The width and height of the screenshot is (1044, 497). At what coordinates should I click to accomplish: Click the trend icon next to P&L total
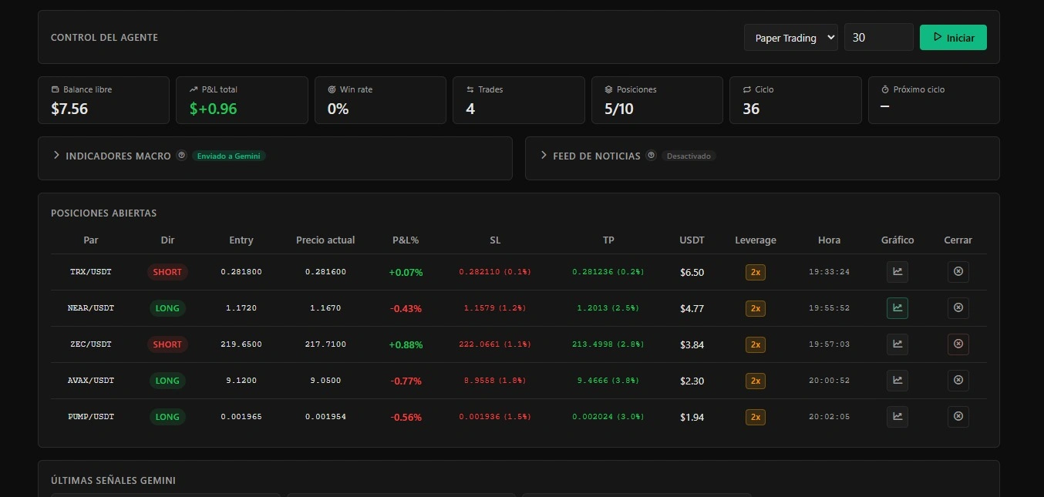click(194, 89)
